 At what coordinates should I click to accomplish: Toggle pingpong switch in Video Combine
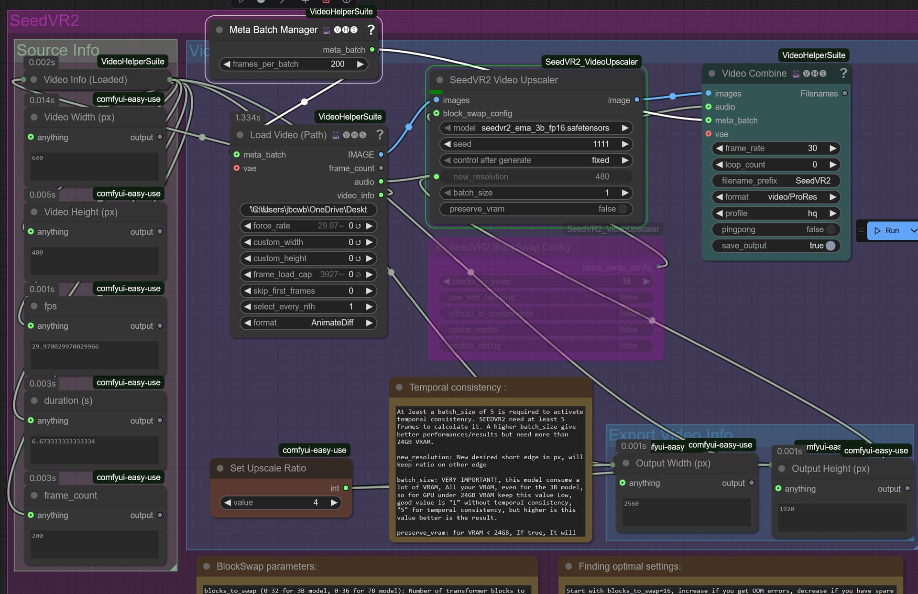[831, 229]
